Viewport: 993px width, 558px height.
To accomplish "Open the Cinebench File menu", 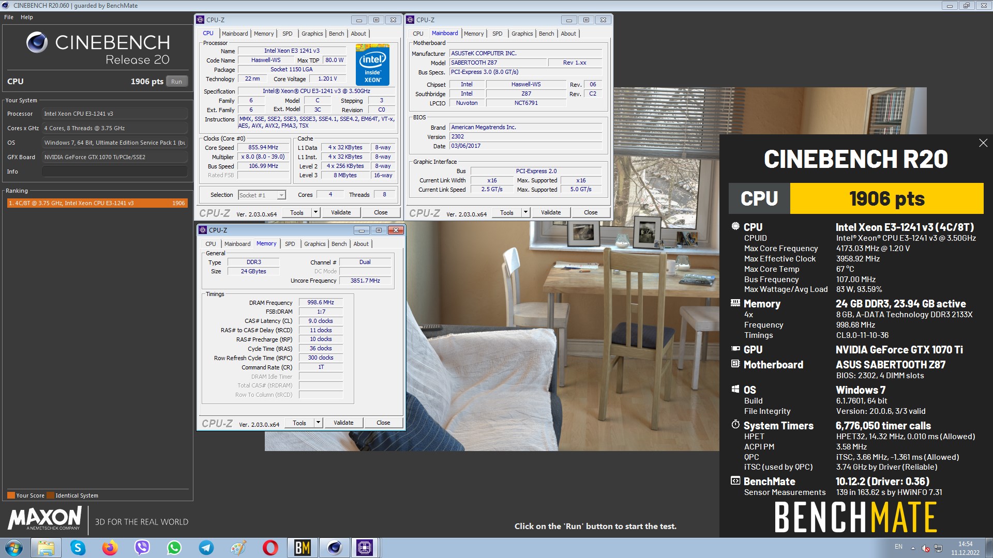I will (x=9, y=17).
